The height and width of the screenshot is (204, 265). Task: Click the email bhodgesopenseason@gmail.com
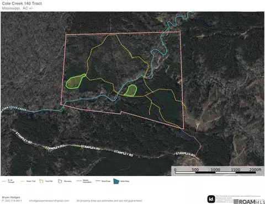click(x=49, y=201)
